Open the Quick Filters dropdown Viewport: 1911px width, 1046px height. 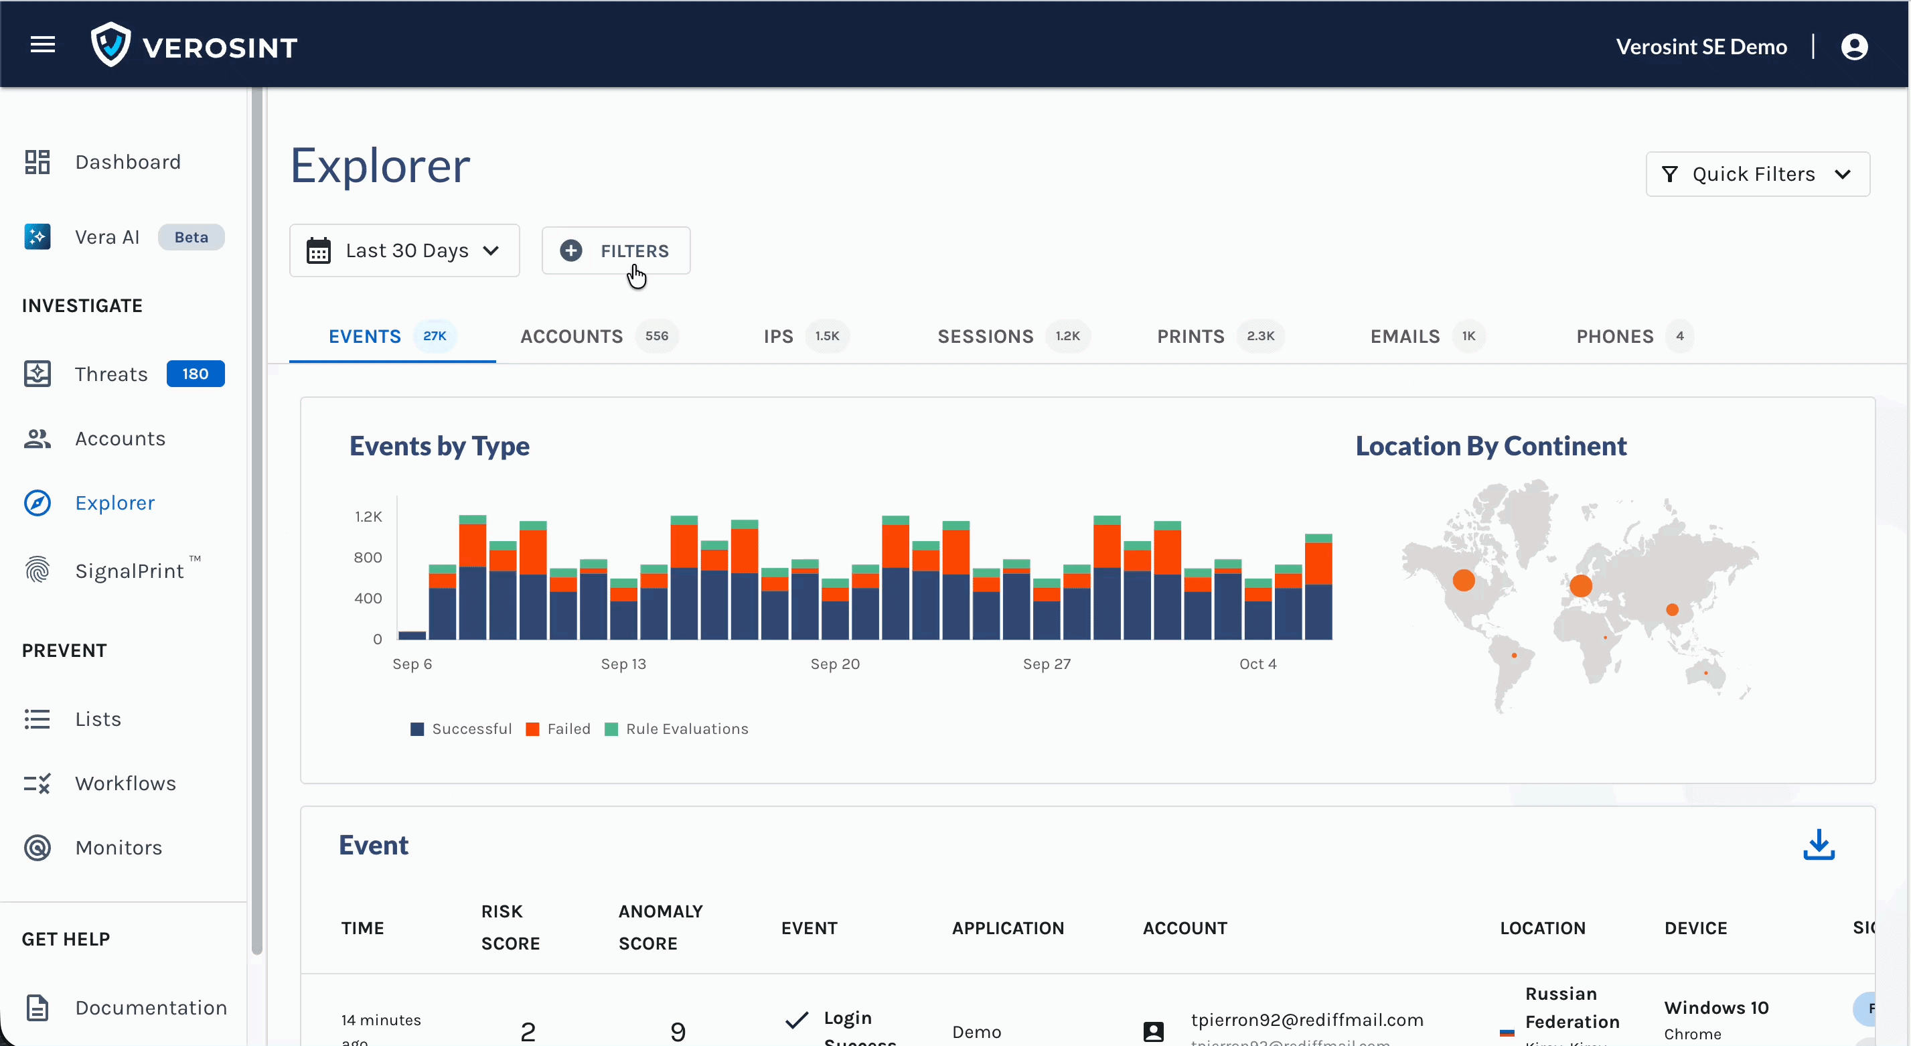[x=1757, y=174]
